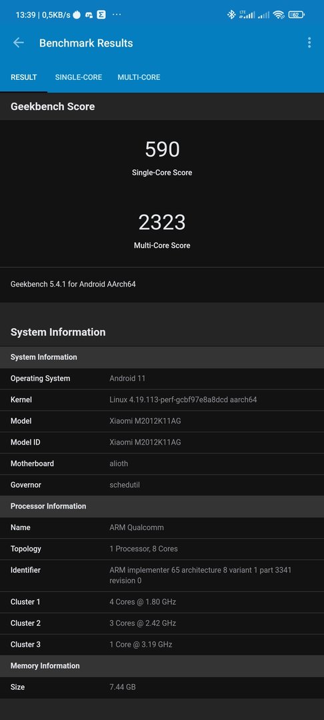
Task: Tap the Discord notification icon
Action: pyautogui.click(x=89, y=15)
